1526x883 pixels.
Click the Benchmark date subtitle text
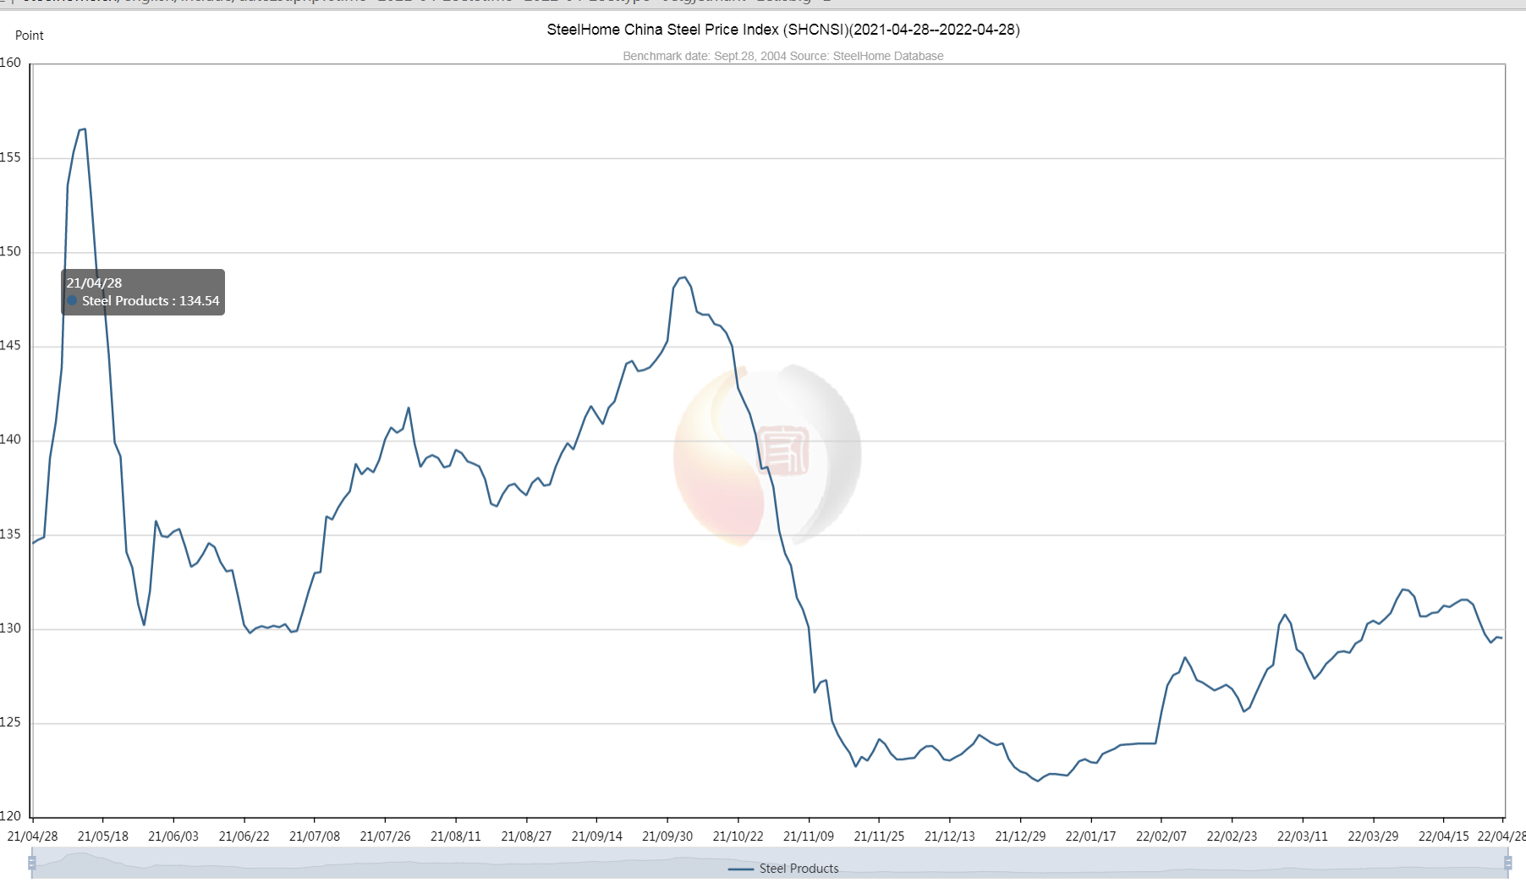pyautogui.click(x=782, y=56)
